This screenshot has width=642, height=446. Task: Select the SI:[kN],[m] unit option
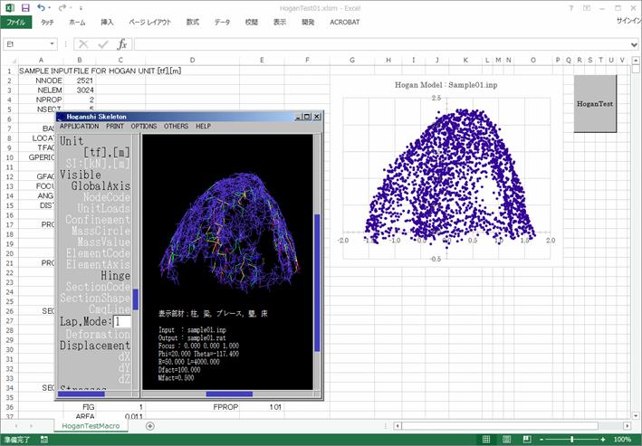tap(98, 163)
